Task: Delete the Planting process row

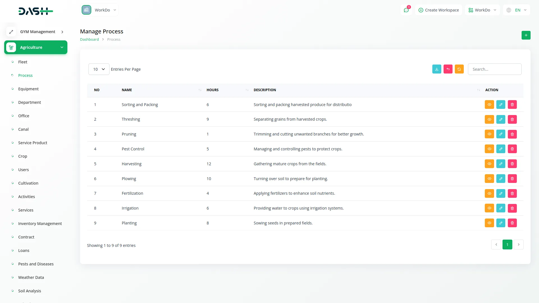Action: coord(512,223)
